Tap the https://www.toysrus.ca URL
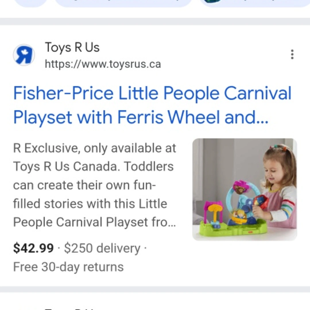This screenshot has height=310, width=310. 103,64
